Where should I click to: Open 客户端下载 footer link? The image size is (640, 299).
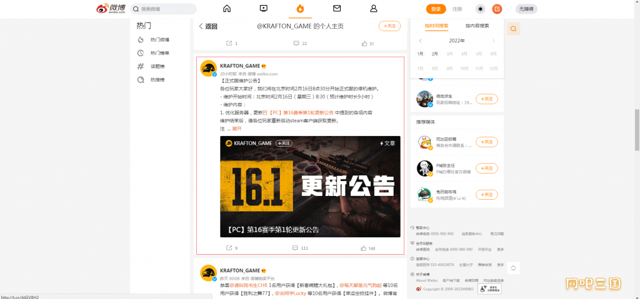[x=451, y=281]
